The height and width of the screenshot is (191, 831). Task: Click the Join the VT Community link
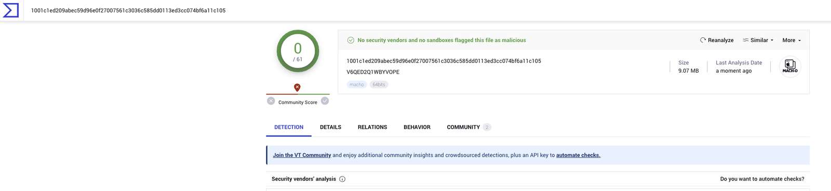coord(302,155)
